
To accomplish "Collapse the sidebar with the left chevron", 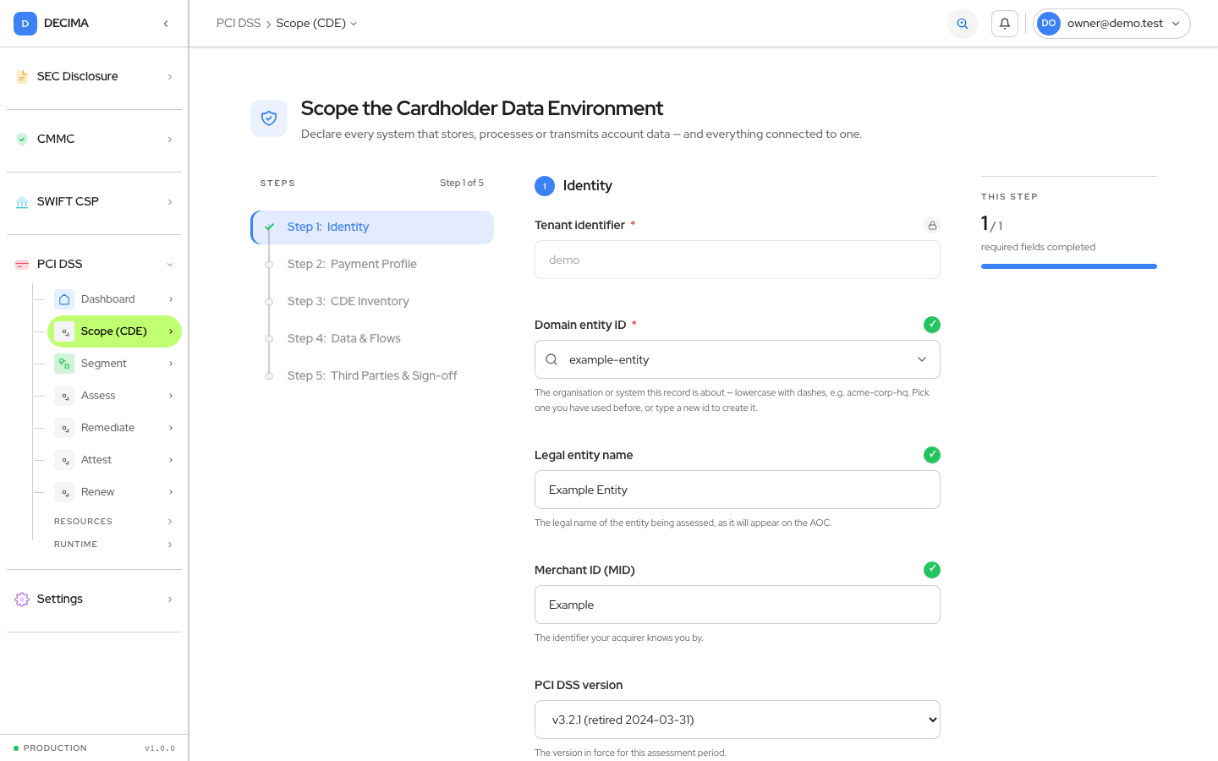I will 166,24.
